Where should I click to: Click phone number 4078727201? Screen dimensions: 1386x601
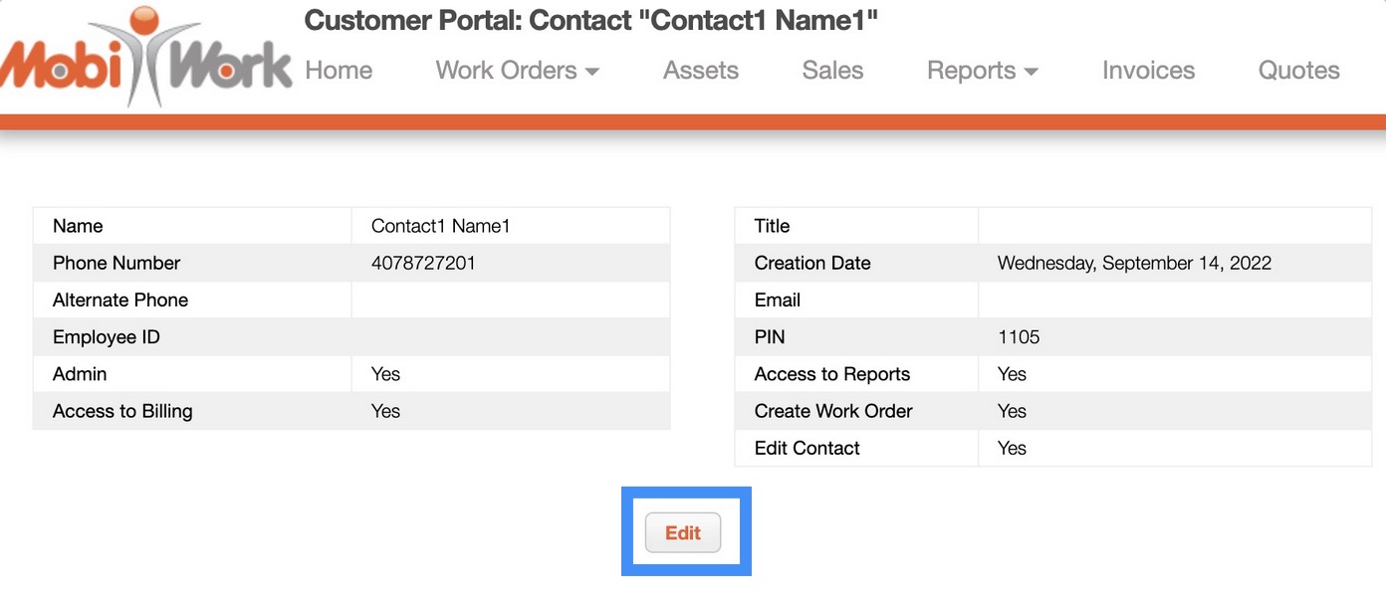click(x=423, y=263)
